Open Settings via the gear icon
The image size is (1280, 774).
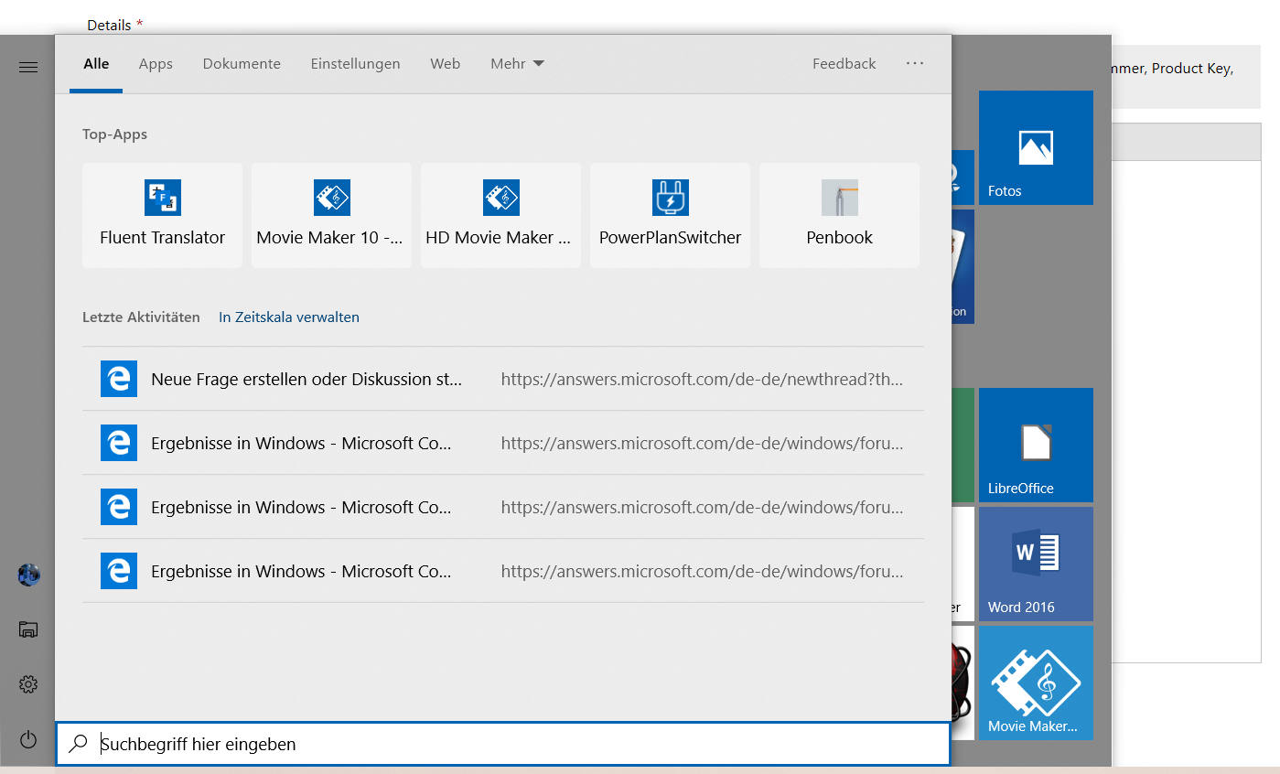28,684
